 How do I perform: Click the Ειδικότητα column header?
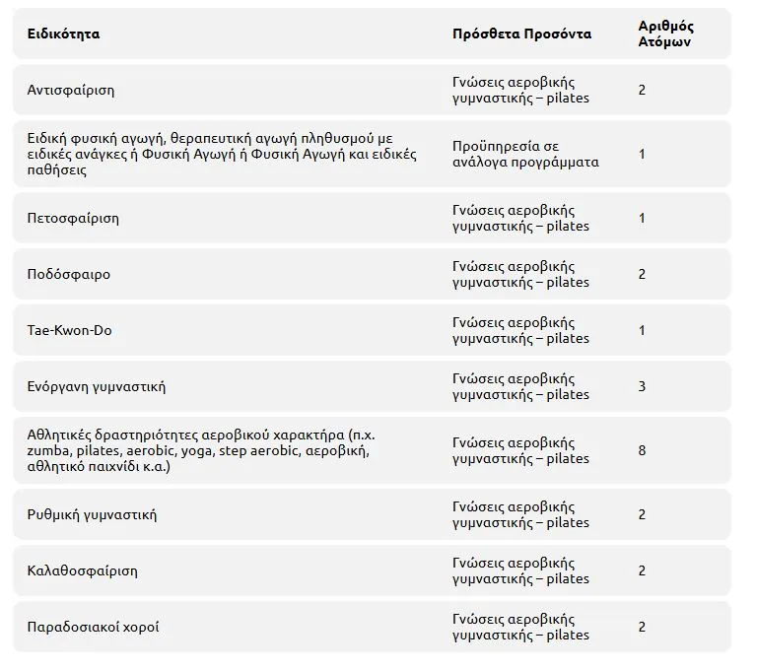point(63,34)
